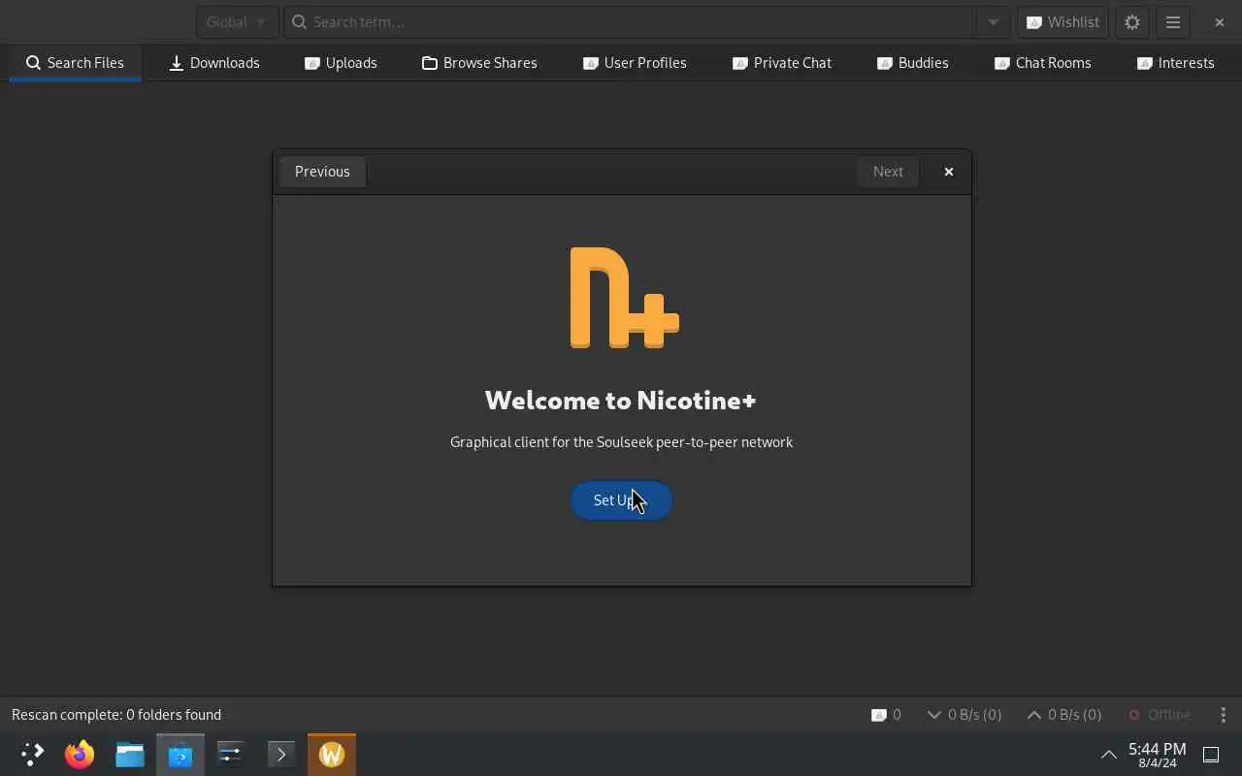Expand the search history dropdown arrow

coord(993,21)
